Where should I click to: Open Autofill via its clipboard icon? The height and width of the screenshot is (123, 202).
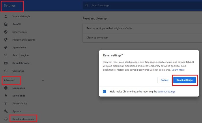(x=6, y=24)
